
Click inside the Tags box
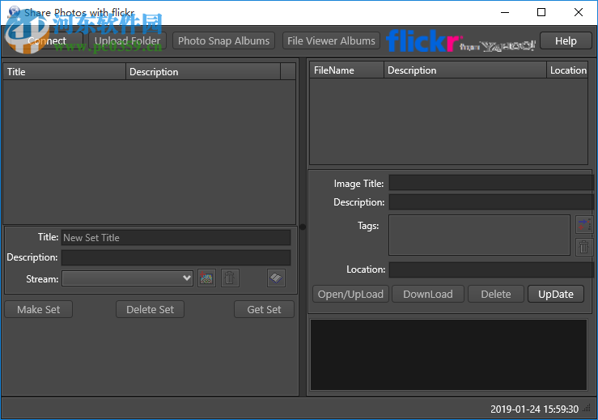(x=479, y=235)
